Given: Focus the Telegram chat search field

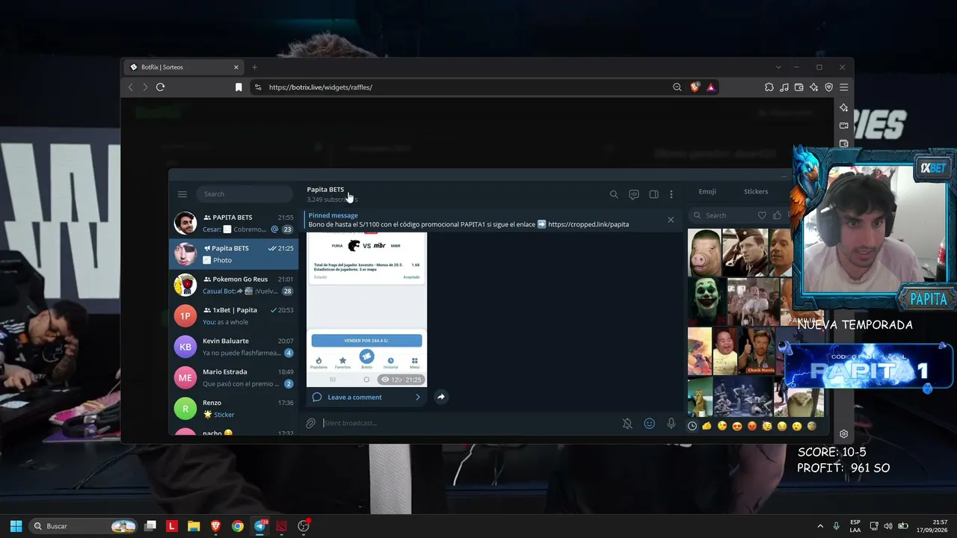Looking at the screenshot, I should pyautogui.click(x=244, y=194).
